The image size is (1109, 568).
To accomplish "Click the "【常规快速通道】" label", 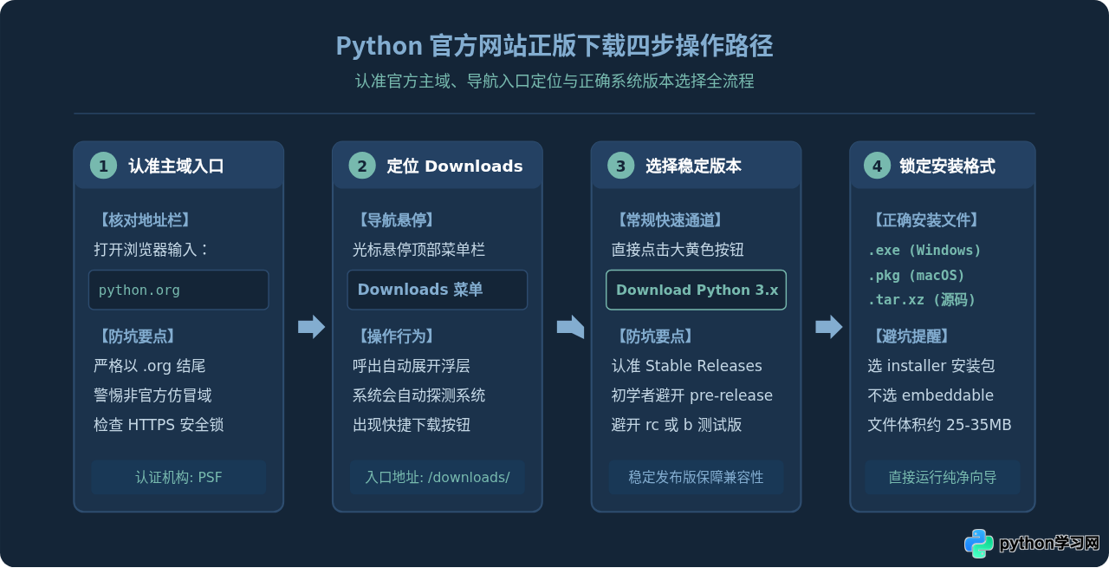I will click(670, 220).
